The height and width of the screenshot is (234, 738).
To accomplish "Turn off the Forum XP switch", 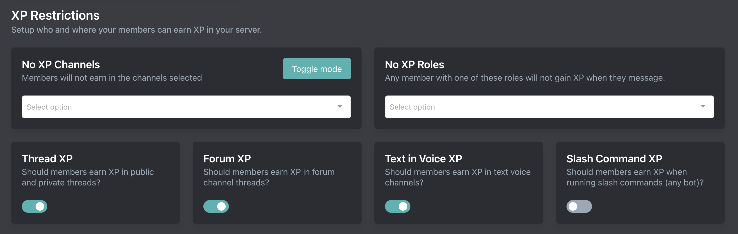I will click(x=216, y=206).
